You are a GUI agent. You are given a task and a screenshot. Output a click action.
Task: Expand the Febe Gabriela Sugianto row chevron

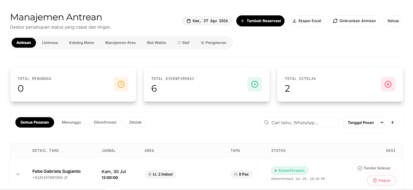(18, 174)
